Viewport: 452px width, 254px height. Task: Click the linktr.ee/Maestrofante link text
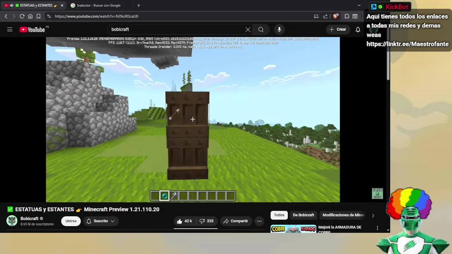tap(408, 44)
